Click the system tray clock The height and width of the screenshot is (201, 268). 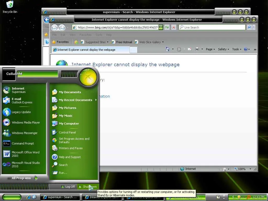[x=258, y=197]
